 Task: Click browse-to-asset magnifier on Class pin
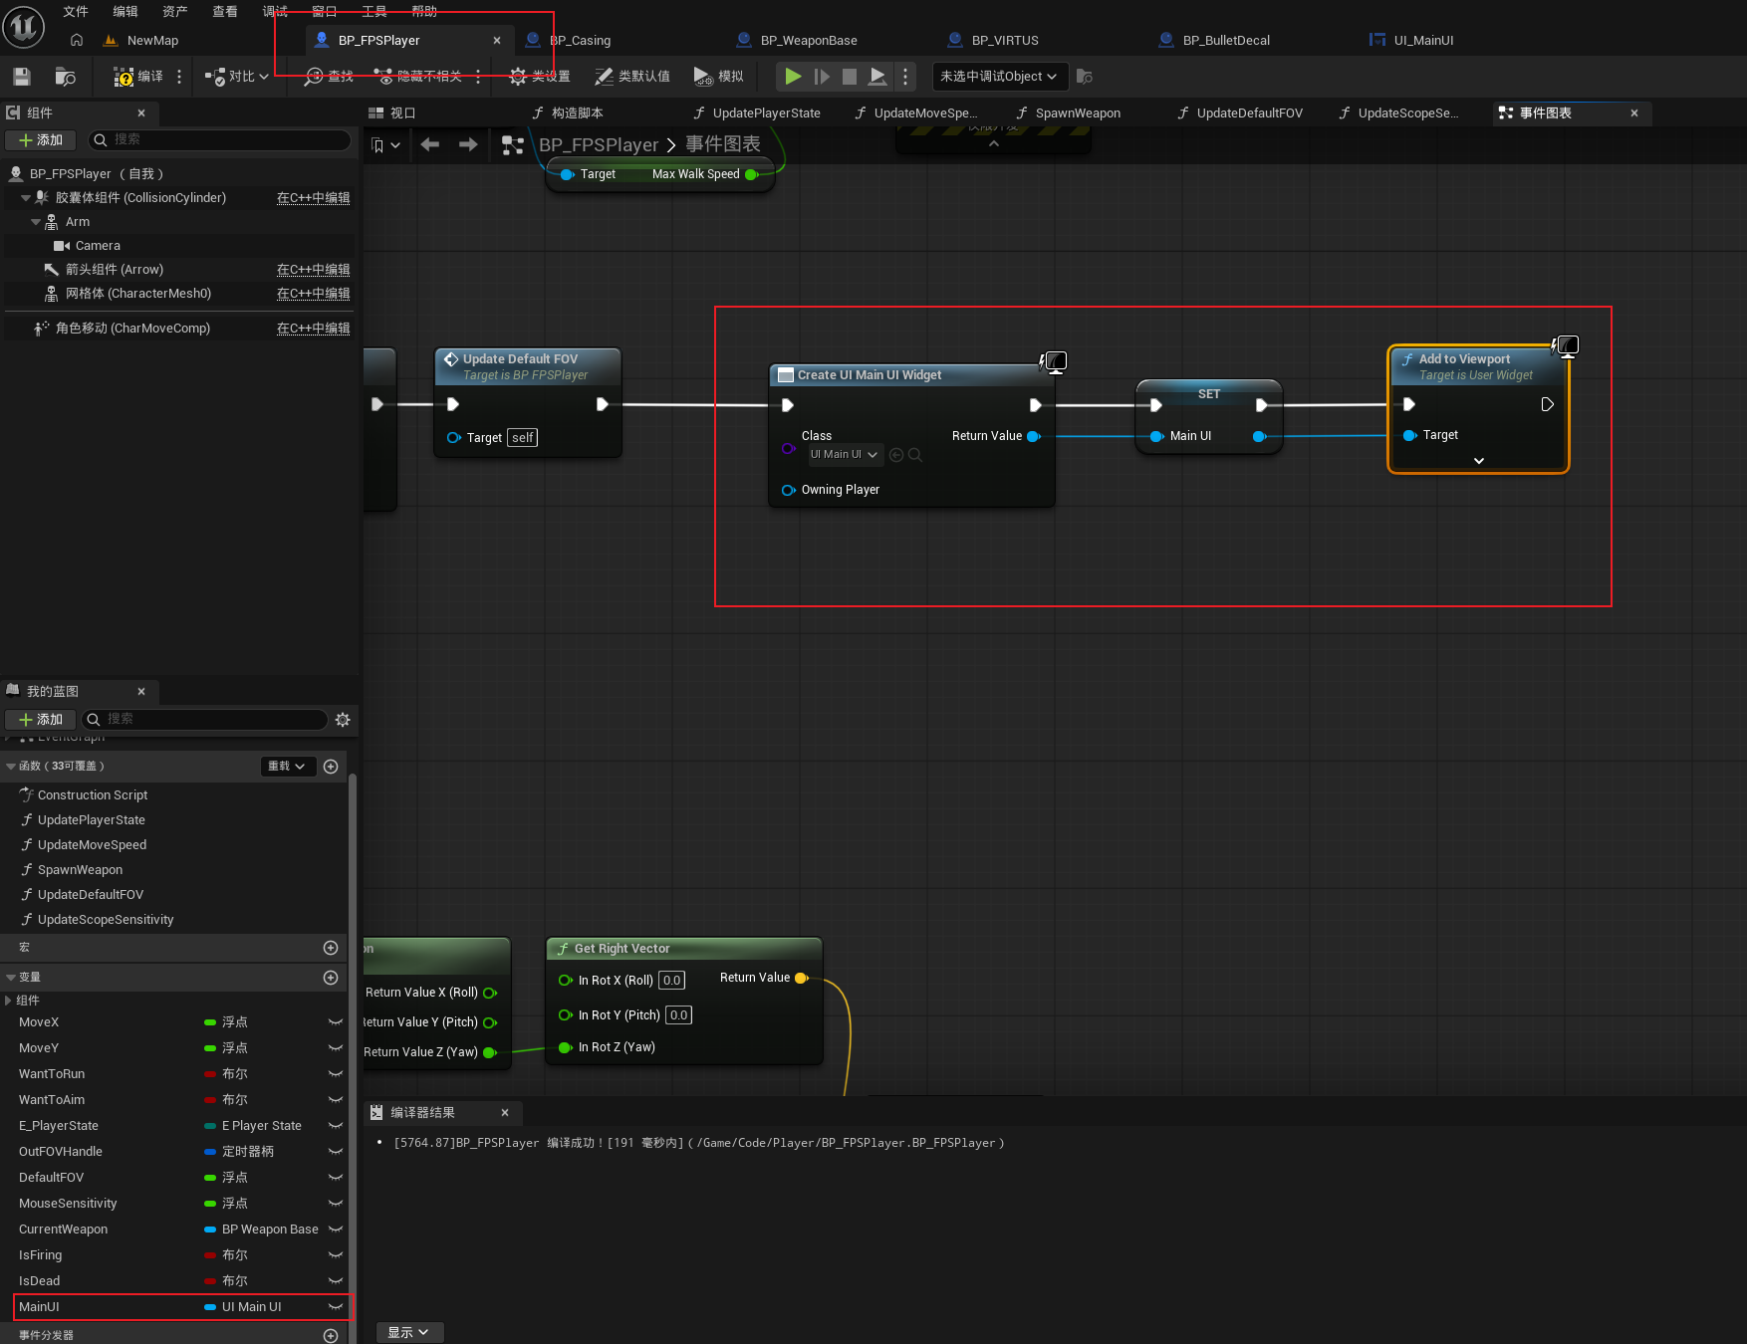[x=915, y=455]
